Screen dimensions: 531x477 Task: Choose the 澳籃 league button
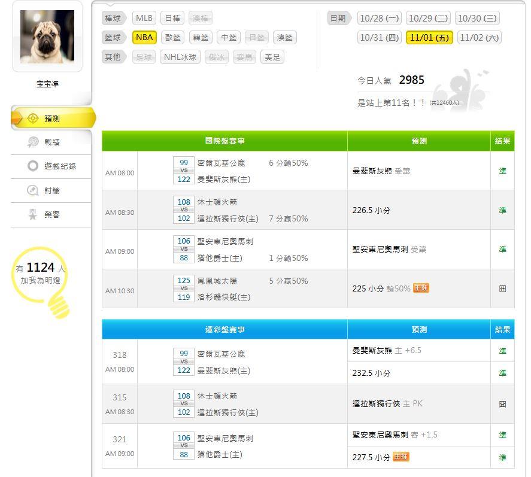tap(285, 37)
